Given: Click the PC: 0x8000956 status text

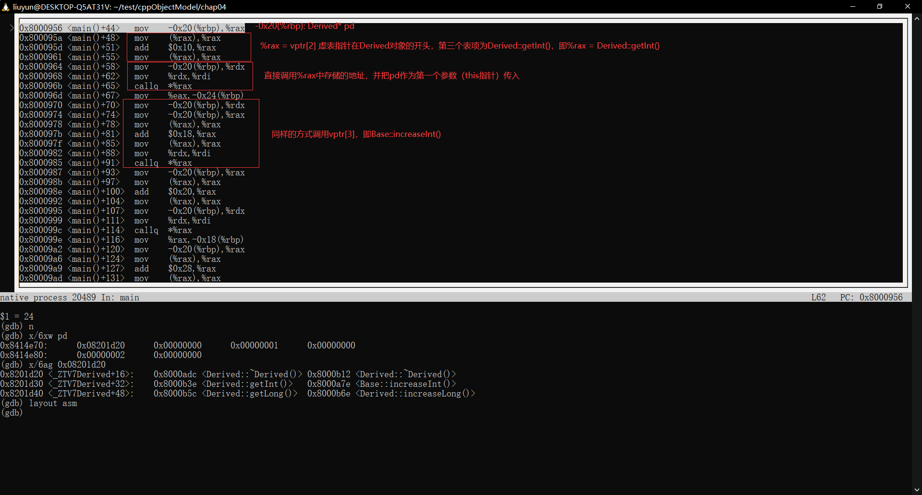Looking at the screenshot, I should coord(871,297).
